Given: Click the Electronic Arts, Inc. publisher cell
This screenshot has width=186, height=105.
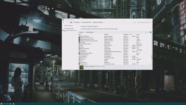Looking at the screenshot, I should pos(108,45).
